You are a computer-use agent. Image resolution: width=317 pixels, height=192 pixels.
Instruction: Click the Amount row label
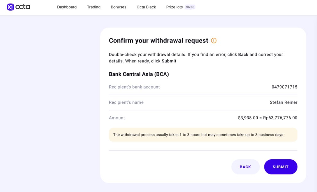click(117, 118)
